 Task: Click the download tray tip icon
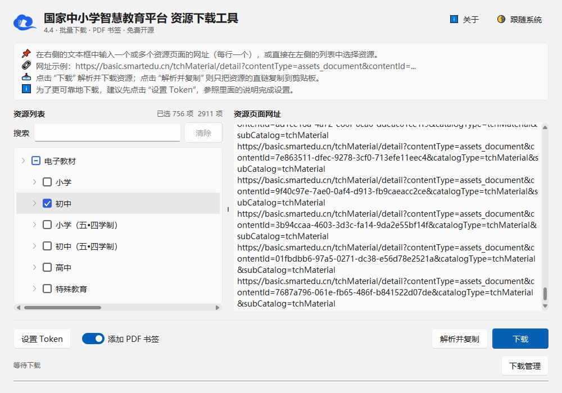26,77
